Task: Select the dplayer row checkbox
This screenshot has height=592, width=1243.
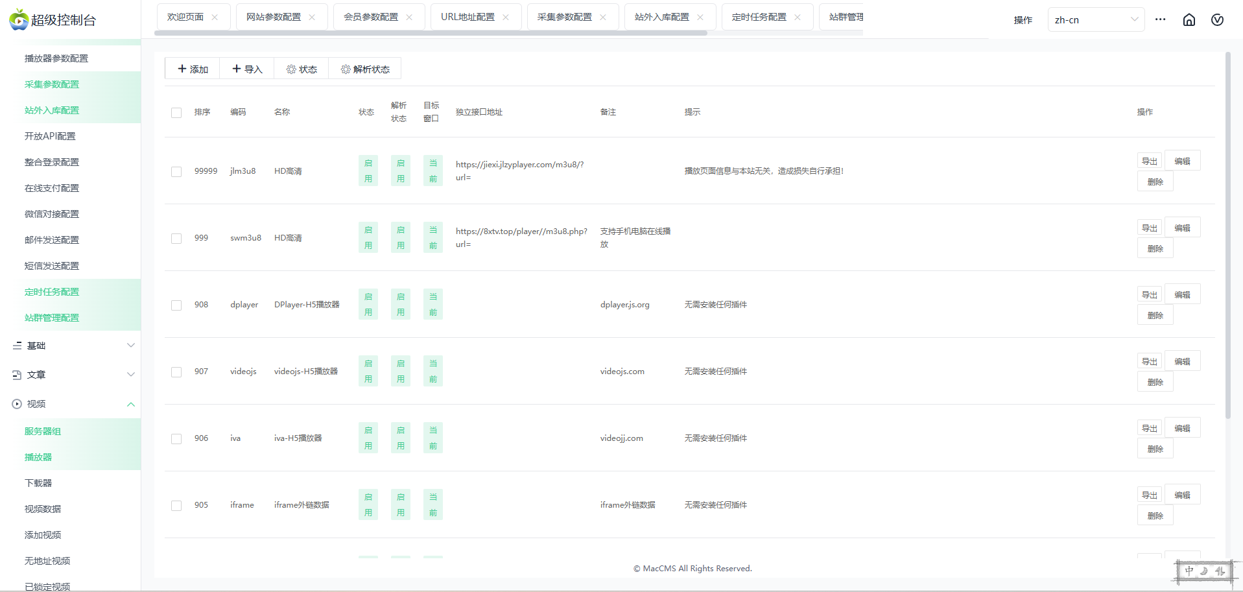Action: pos(176,305)
